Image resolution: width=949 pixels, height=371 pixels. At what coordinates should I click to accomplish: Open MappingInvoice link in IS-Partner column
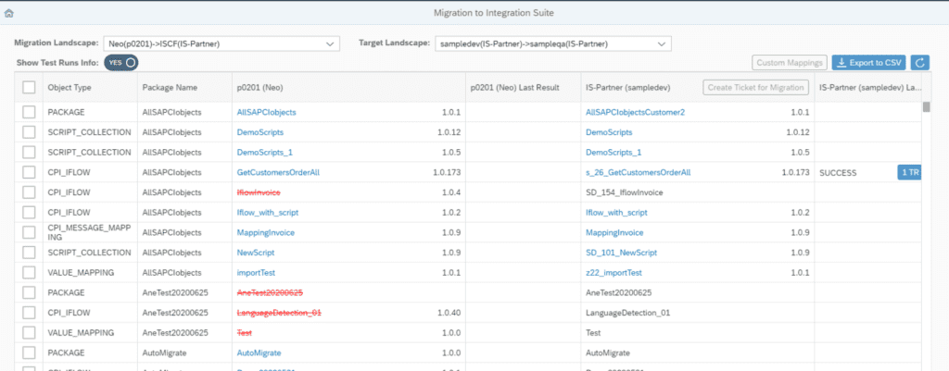[x=614, y=232]
